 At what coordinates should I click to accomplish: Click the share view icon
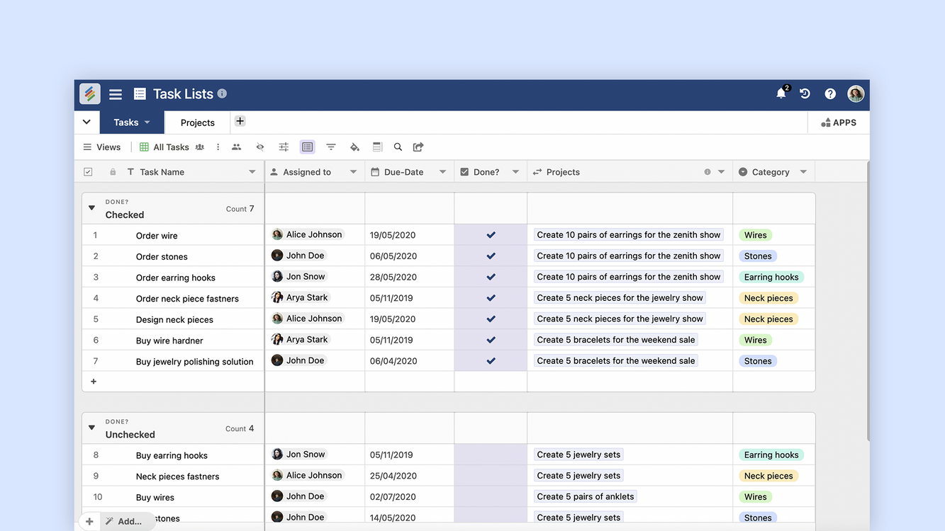(418, 147)
